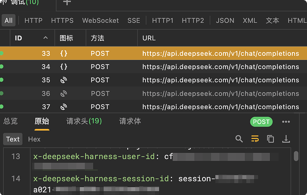Click the stream icon in row 35
This screenshot has height=195, width=307.
point(64,80)
